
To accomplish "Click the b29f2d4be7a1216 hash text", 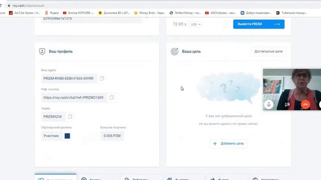I will coord(58,18).
